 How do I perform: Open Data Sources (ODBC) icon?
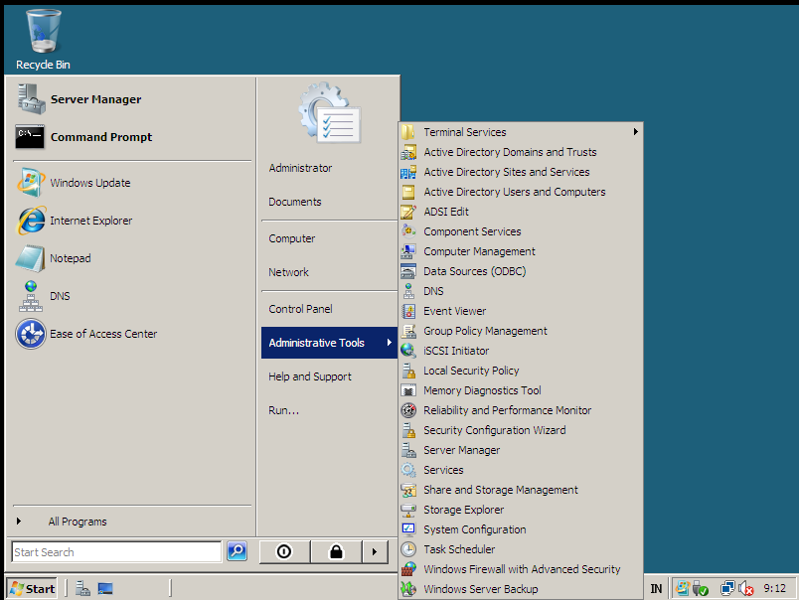click(x=408, y=271)
